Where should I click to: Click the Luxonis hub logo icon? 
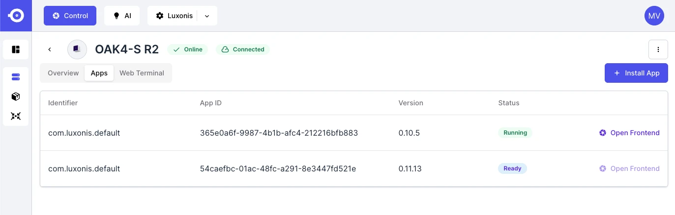[16, 16]
